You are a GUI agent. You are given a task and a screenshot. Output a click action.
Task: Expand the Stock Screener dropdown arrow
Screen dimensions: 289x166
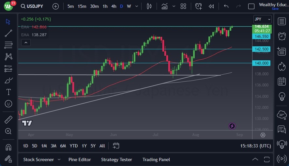coord(59,159)
